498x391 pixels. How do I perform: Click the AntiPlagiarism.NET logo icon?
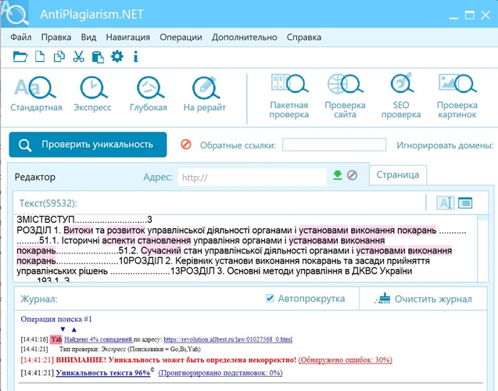click(x=15, y=13)
